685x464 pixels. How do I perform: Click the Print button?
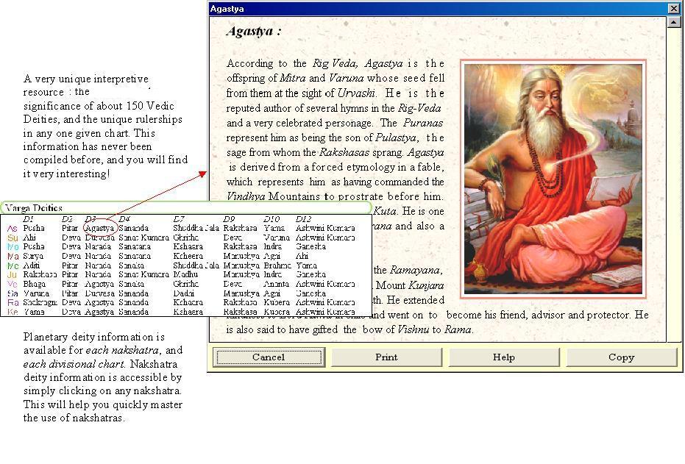click(386, 357)
